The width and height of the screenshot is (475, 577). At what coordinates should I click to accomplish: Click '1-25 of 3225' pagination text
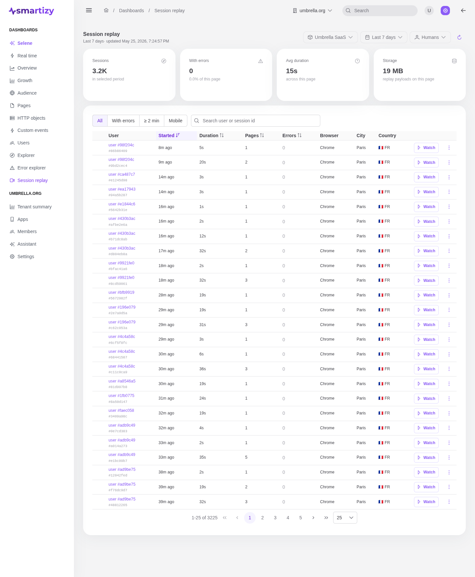click(x=205, y=518)
